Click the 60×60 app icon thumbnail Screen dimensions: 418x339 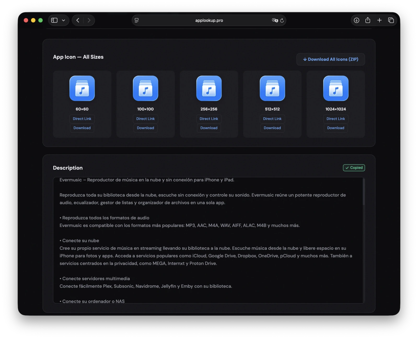(82, 88)
